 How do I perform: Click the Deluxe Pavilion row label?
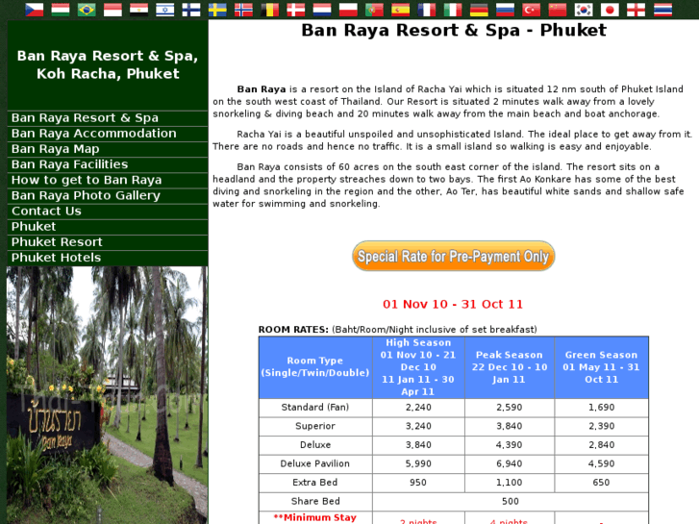tap(315, 463)
